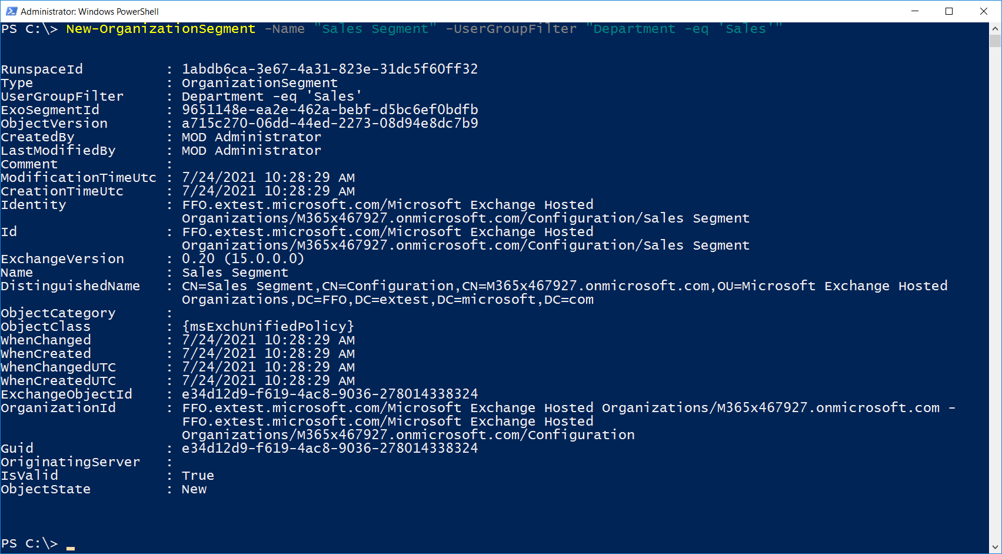Click the ExchangeVersion value 0.20 (15.0.0.0)
The width and height of the screenshot is (1002, 554).
pyautogui.click(x=242, y=259)
